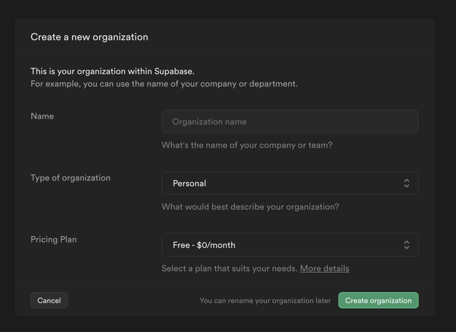456x332 pixels.
Task: Click the green Create organization button
Action: point(378,301)
